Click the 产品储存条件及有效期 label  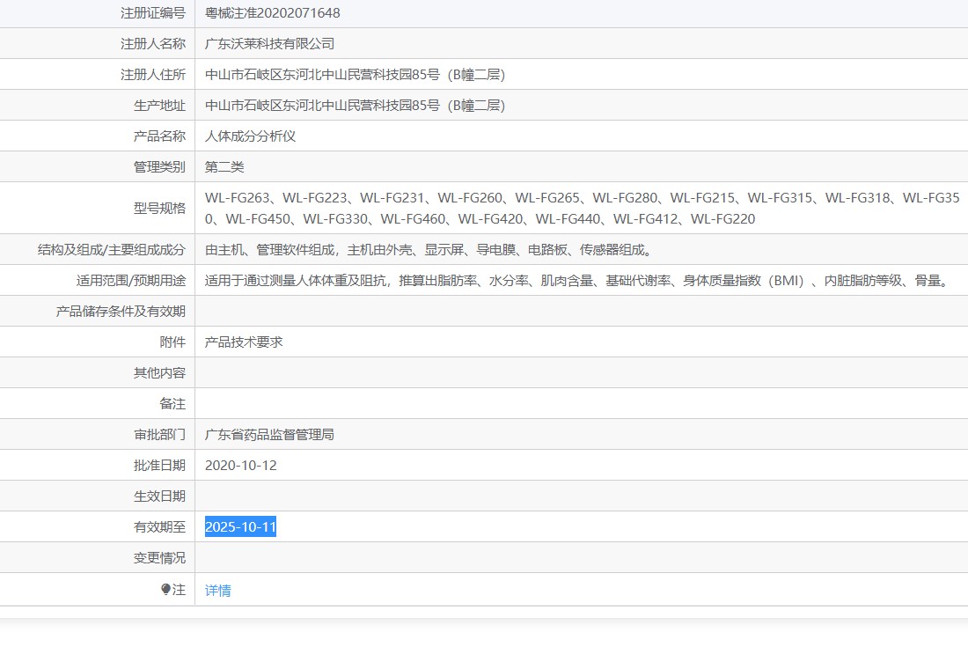click(x=121, y=312)
